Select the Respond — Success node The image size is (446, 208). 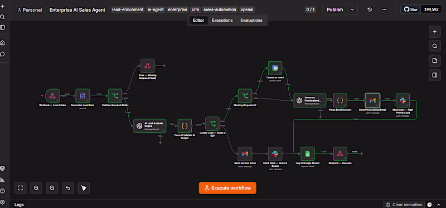340,153
